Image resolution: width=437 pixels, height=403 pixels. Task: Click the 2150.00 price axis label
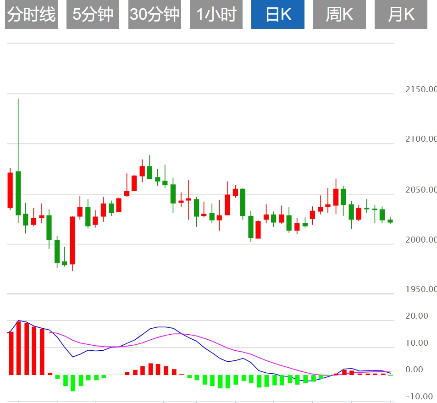coord(421,89)
